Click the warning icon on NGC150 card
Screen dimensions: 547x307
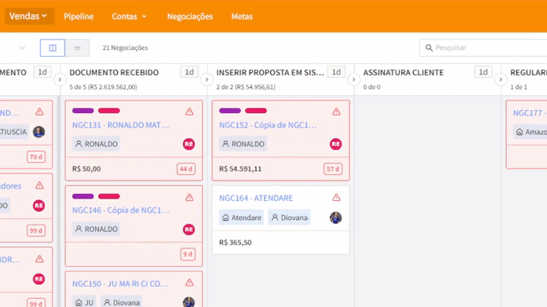(x=189, y=282)
